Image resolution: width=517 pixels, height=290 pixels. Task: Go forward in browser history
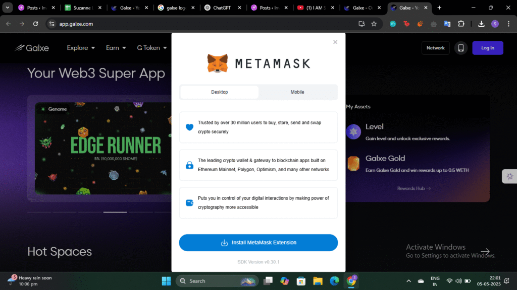tap(22, 24)
